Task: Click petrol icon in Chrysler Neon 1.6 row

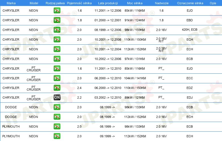Action: point(57,11)
